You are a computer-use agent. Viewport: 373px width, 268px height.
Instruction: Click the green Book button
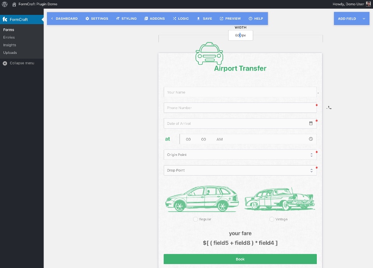point(240,259)
